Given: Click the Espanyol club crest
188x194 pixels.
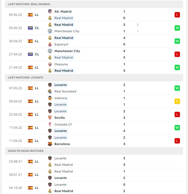Looking at the screenshot, I should (x=50, y=44).
